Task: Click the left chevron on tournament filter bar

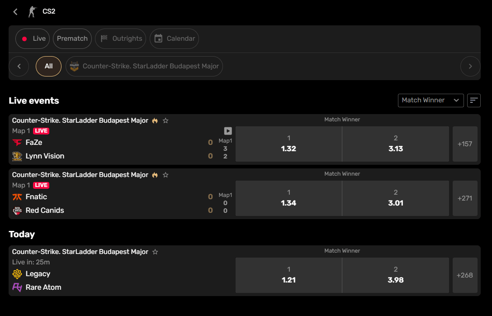Action: (19, 66)
